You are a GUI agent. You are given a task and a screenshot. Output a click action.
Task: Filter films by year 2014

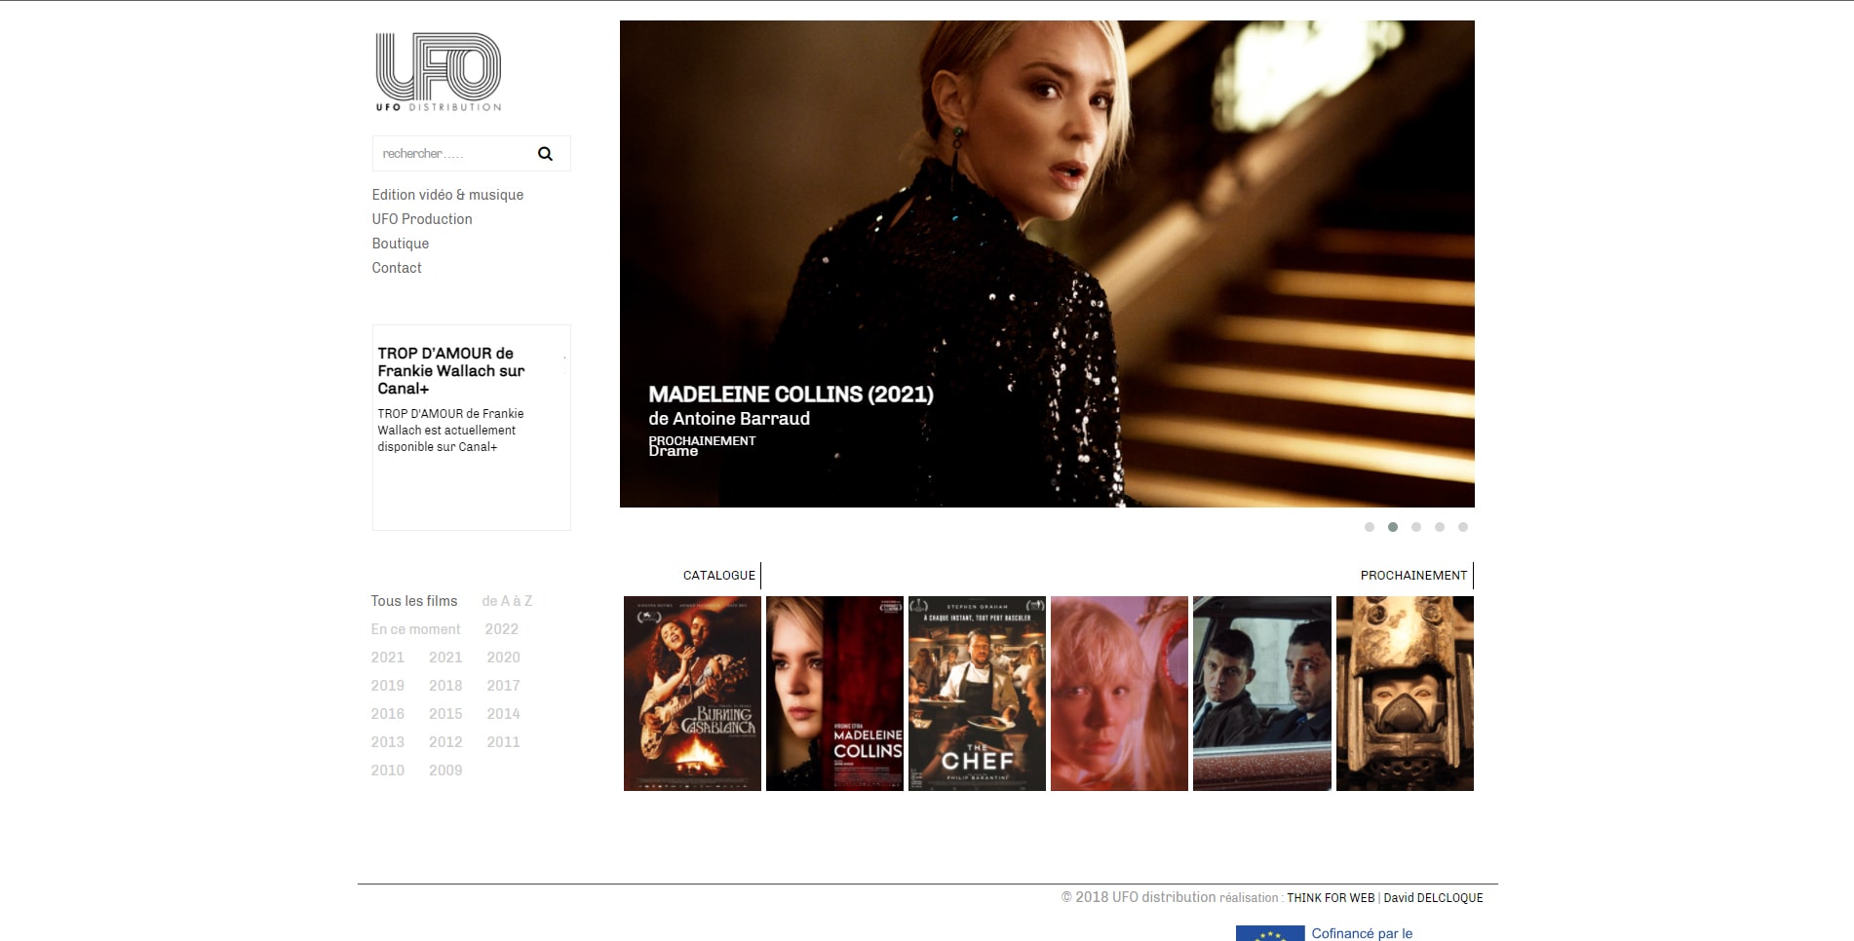tap(504, 714)
